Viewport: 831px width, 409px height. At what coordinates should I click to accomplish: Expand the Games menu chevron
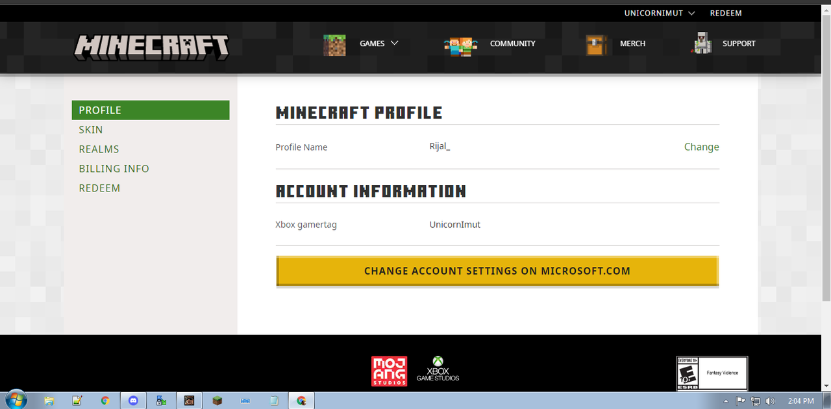(x=394, y=43)
